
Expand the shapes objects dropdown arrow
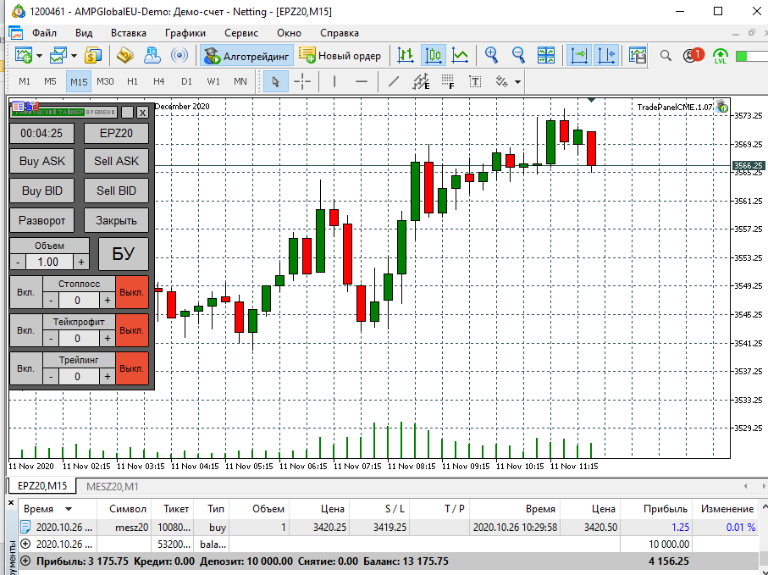pos(517,82)
